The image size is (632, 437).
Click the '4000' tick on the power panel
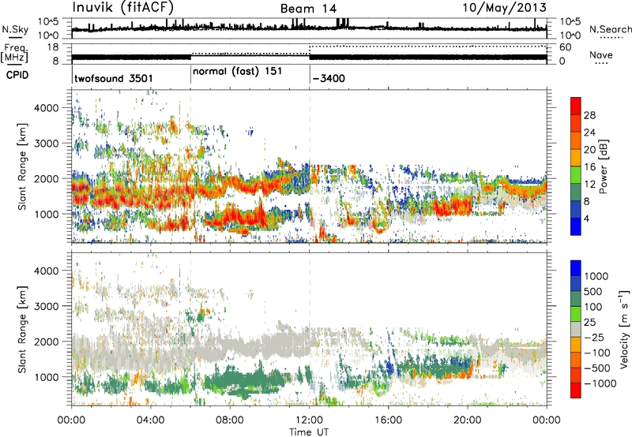tap(47, 108)
